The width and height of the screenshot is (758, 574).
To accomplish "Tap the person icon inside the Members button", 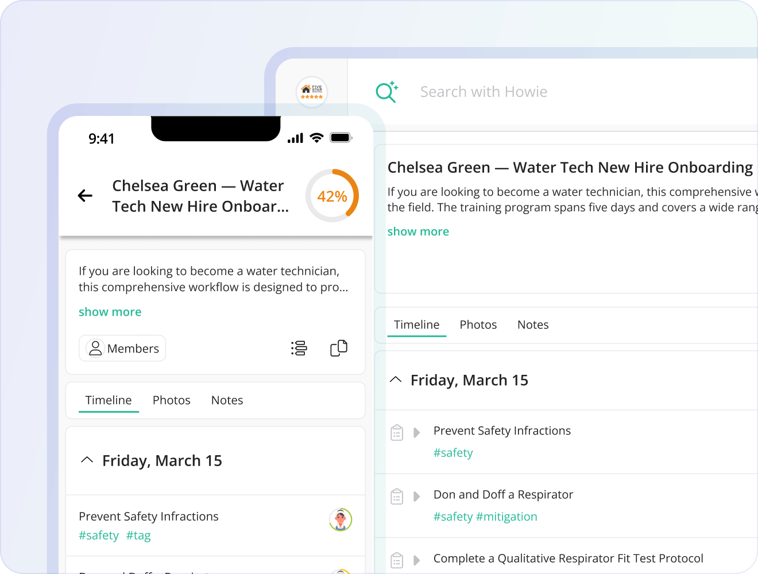I will click(95, 348).
